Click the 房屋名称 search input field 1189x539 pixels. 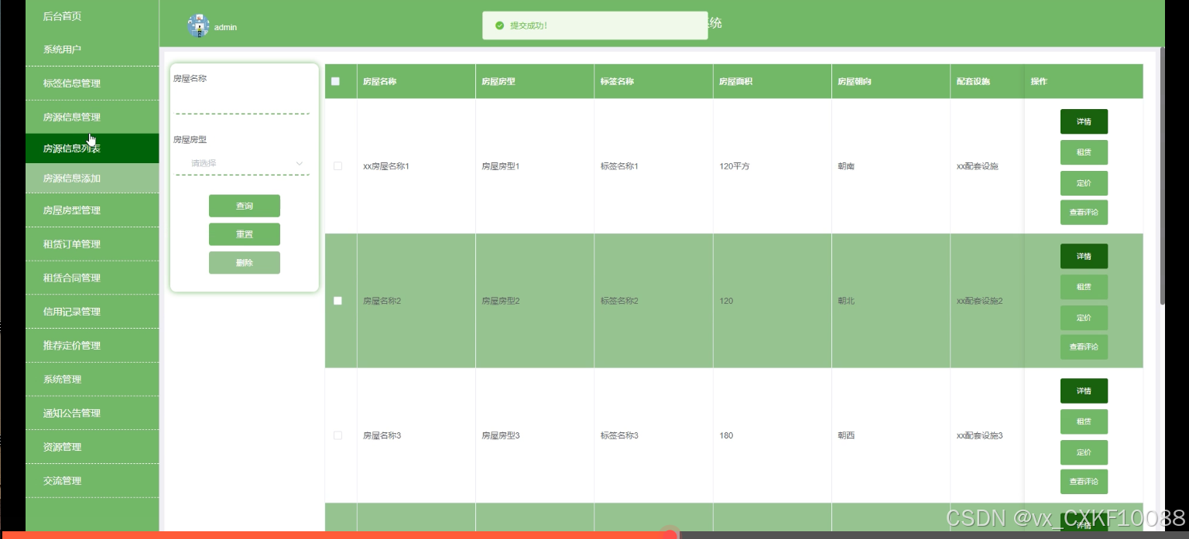242,102
